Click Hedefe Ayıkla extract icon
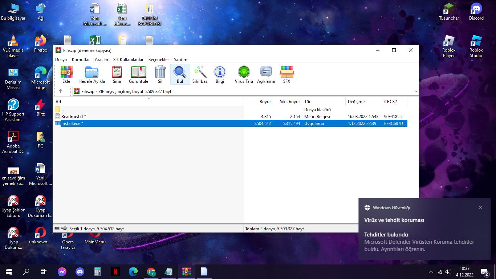Viewport: 496px width, 279px height. (92, 74)
